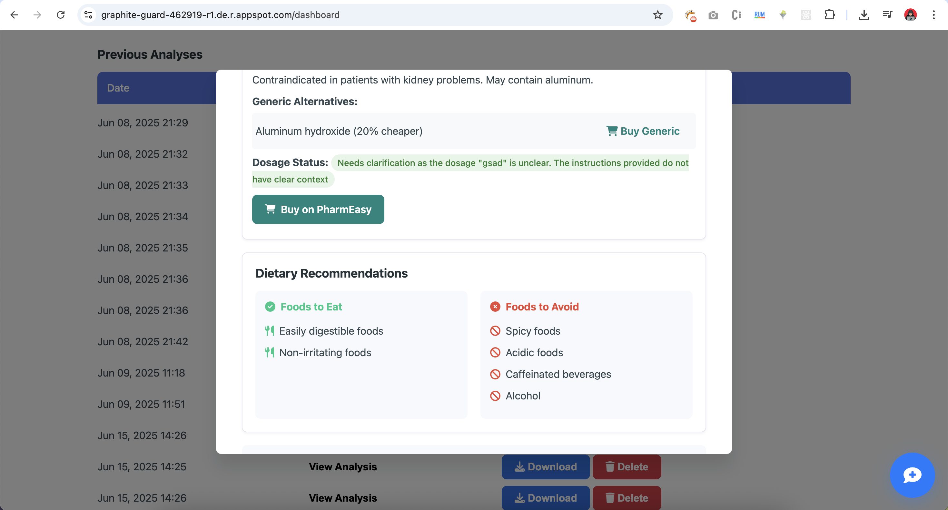
Task: Download the Jun 15 14:25 analysis
Action: tap(545, 466)
